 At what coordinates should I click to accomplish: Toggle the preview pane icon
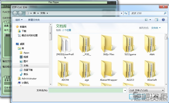tap(156, 20)
